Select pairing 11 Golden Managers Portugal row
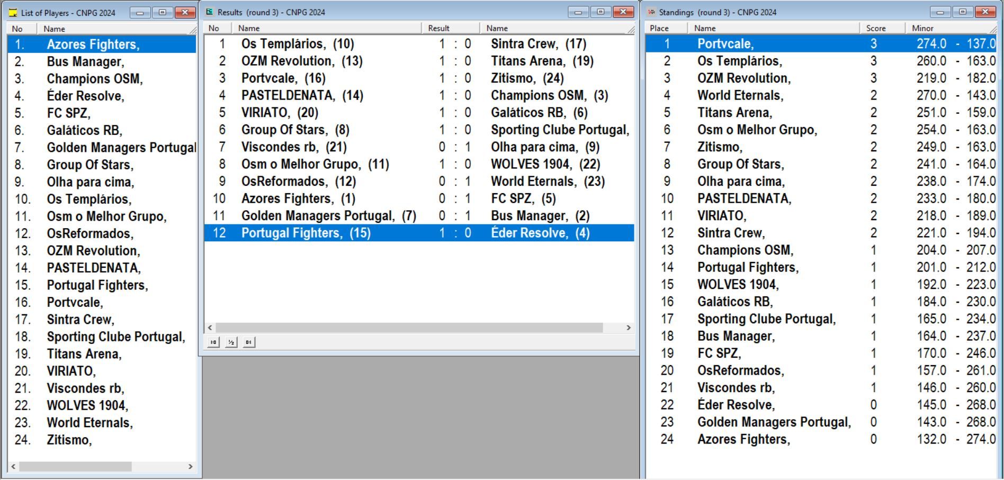 point(419,215)
